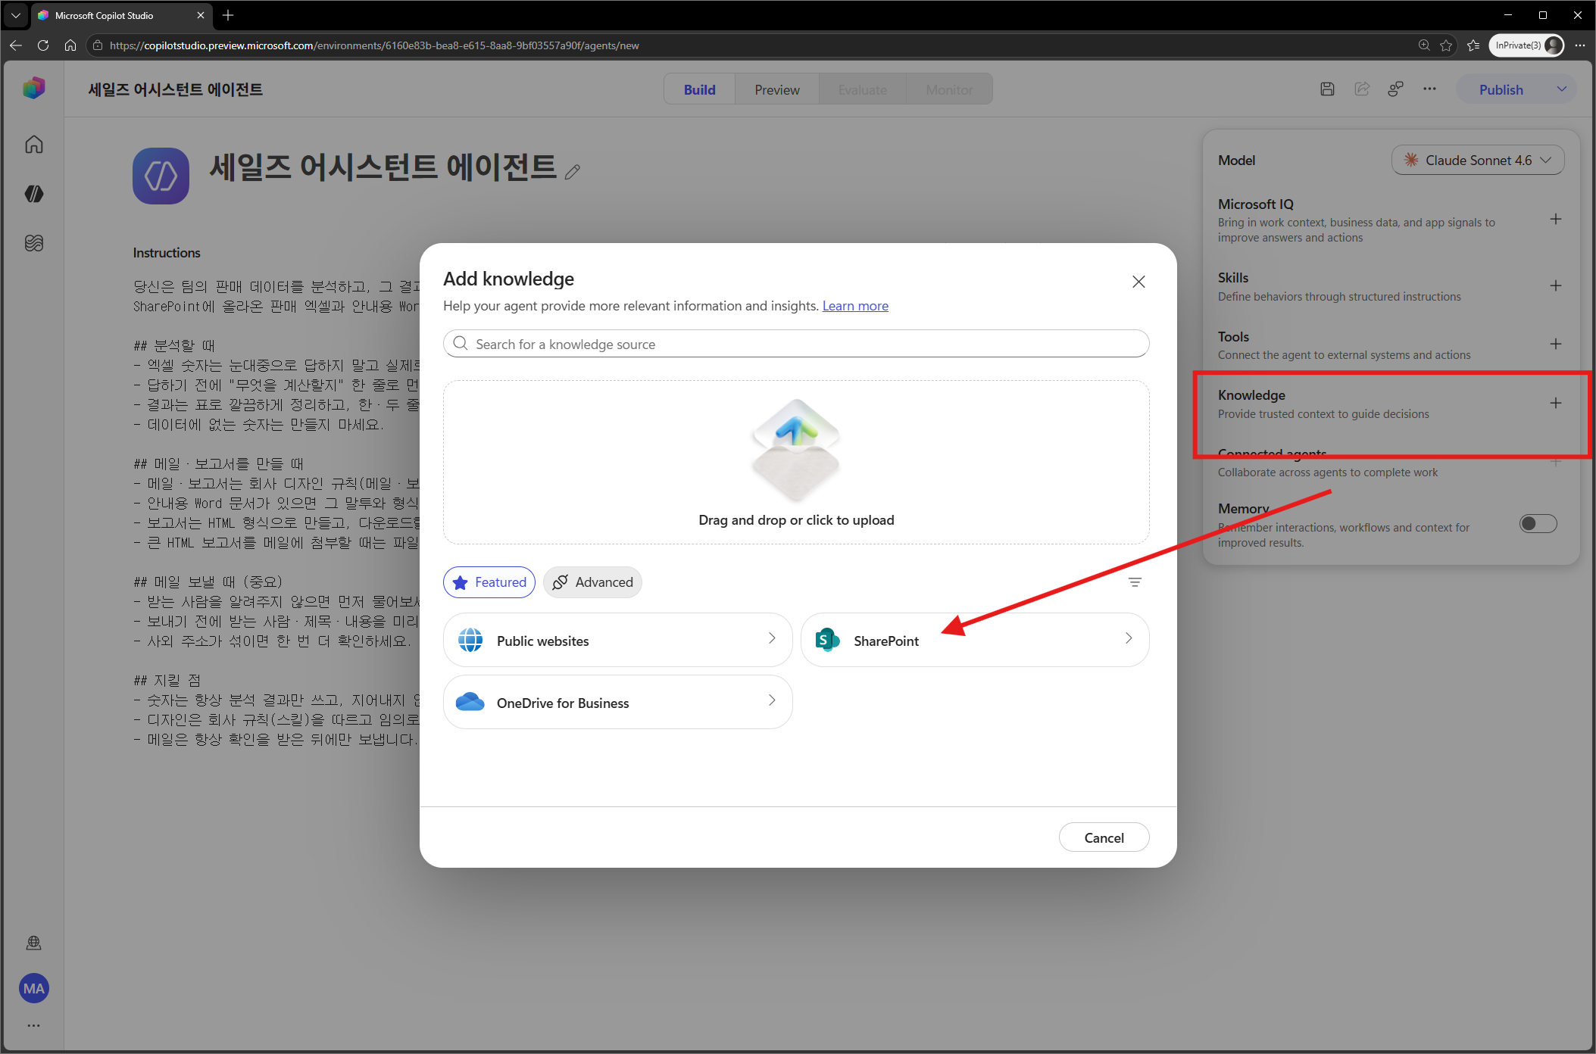Open Agents icon in left sidebar
1596x1054 pixels.
click(33, 194)
